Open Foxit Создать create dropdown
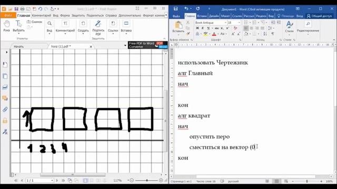 click(83, 27)
